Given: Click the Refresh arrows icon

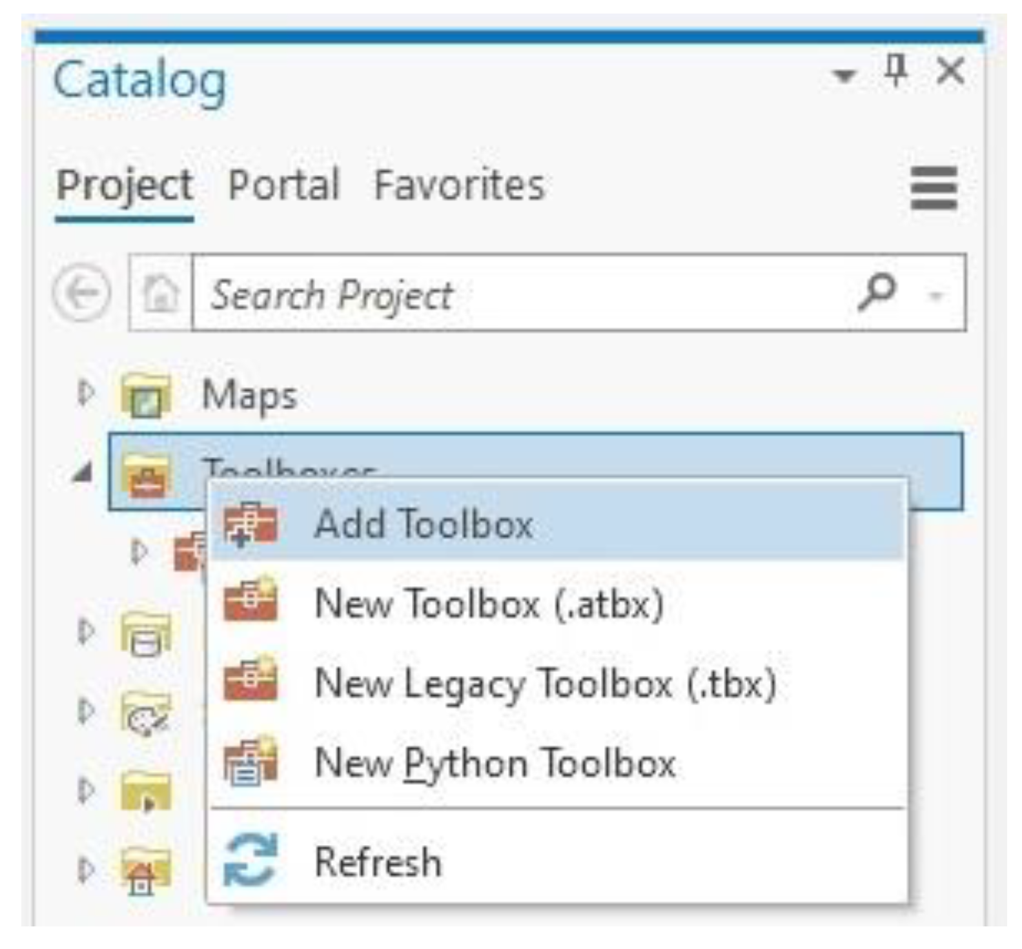Looking at the screenshot, I should (x=250, y=860).
